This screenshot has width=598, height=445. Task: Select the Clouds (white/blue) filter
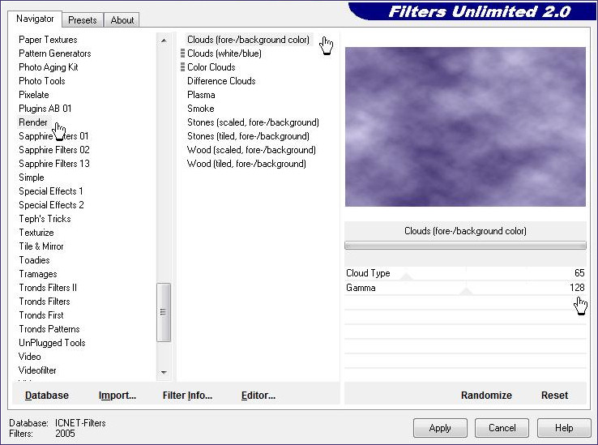point(224,53)
